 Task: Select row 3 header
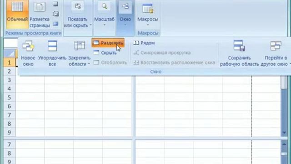pos(9,80)
